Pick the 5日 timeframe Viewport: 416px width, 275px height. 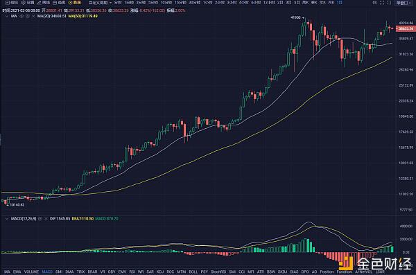tap(297, 3)
